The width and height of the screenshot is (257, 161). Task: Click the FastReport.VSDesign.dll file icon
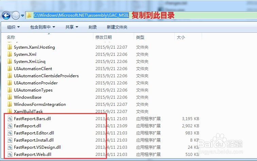click(10, 147)
